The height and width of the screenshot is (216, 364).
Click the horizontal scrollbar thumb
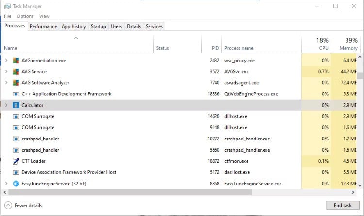coord(130,192)
